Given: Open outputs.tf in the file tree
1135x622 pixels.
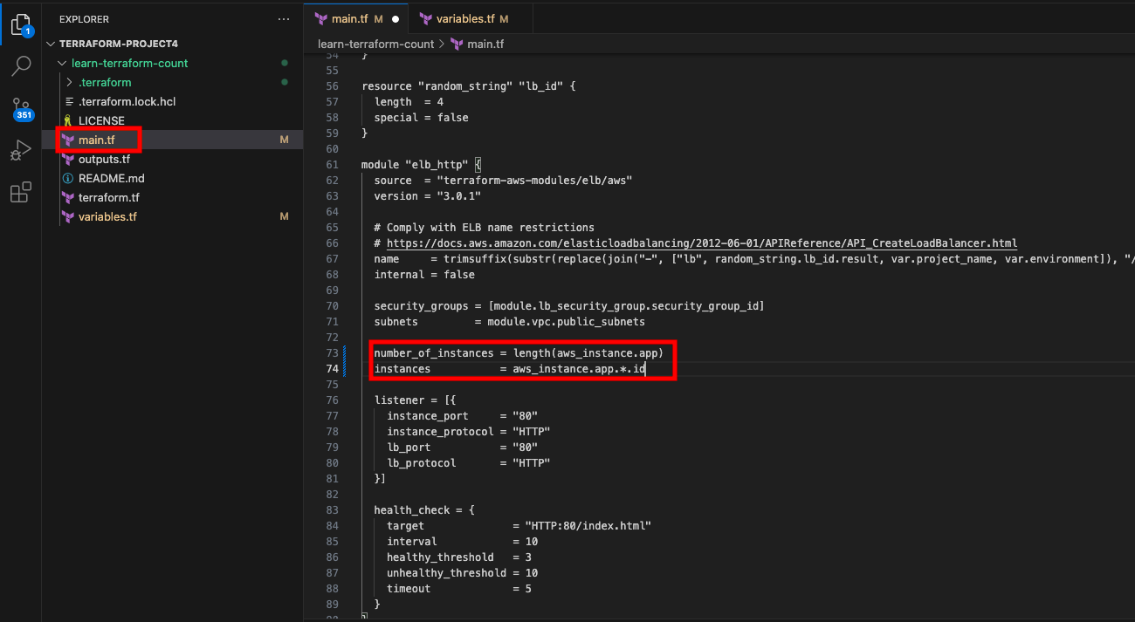Looking at the screenshot, I should point(104,159).
